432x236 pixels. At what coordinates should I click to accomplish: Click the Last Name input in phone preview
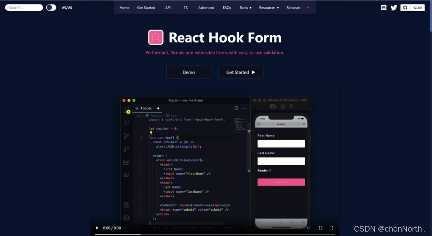(281, 161)
